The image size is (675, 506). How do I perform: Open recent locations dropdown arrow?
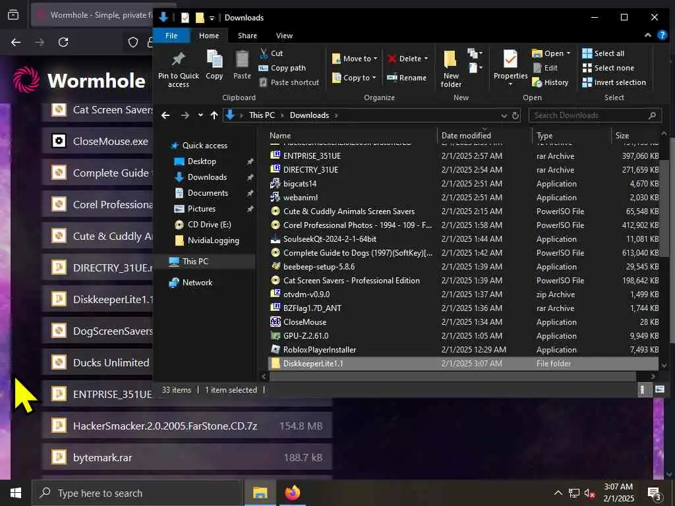click(200, 115)
